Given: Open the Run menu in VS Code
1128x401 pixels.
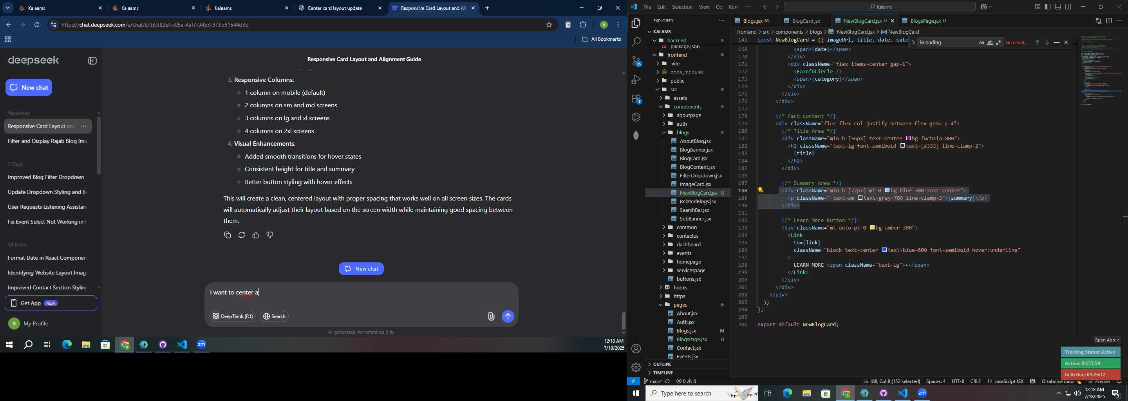Looking at the screenshot, I should pyautogui.click(x=733, y=7).
